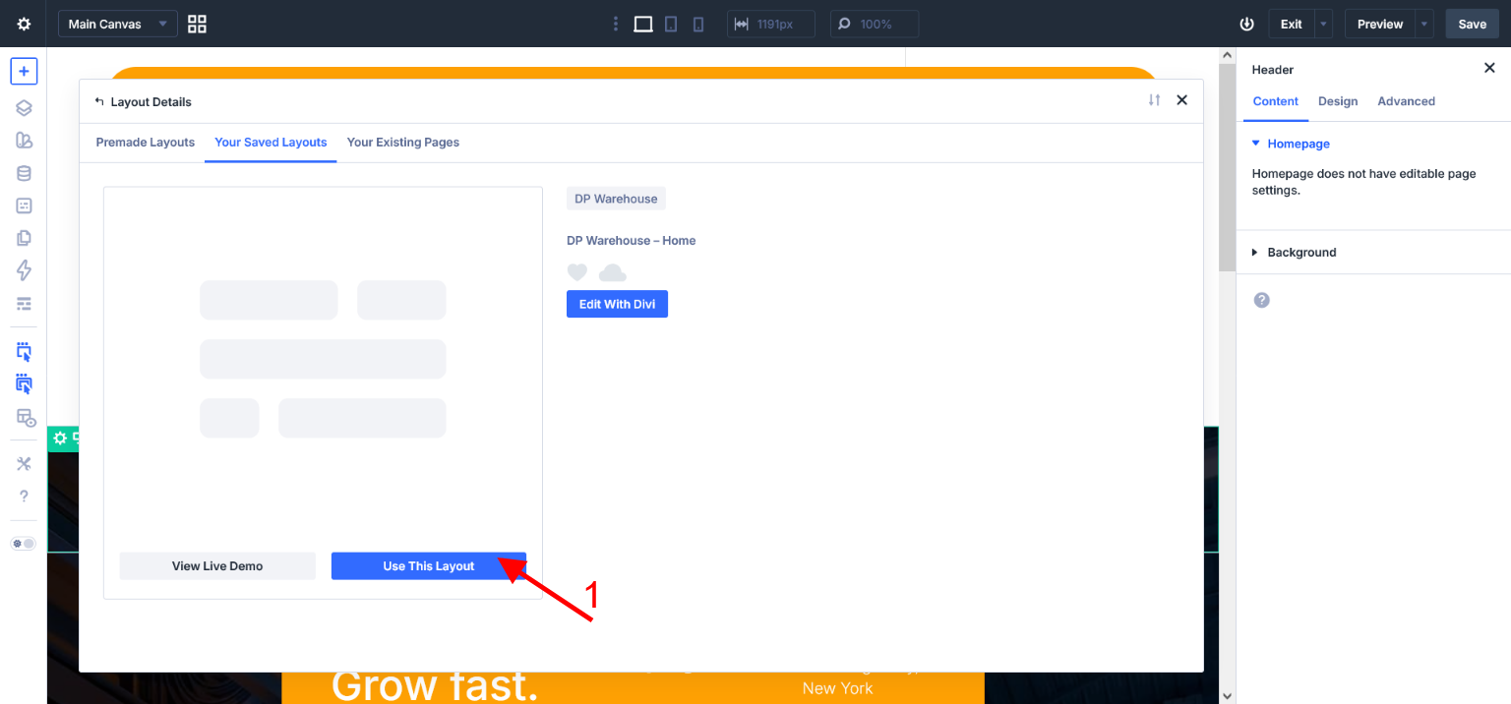1511x704 pixels.
Task: Click the Preview button
Action: pos(1380,24)
